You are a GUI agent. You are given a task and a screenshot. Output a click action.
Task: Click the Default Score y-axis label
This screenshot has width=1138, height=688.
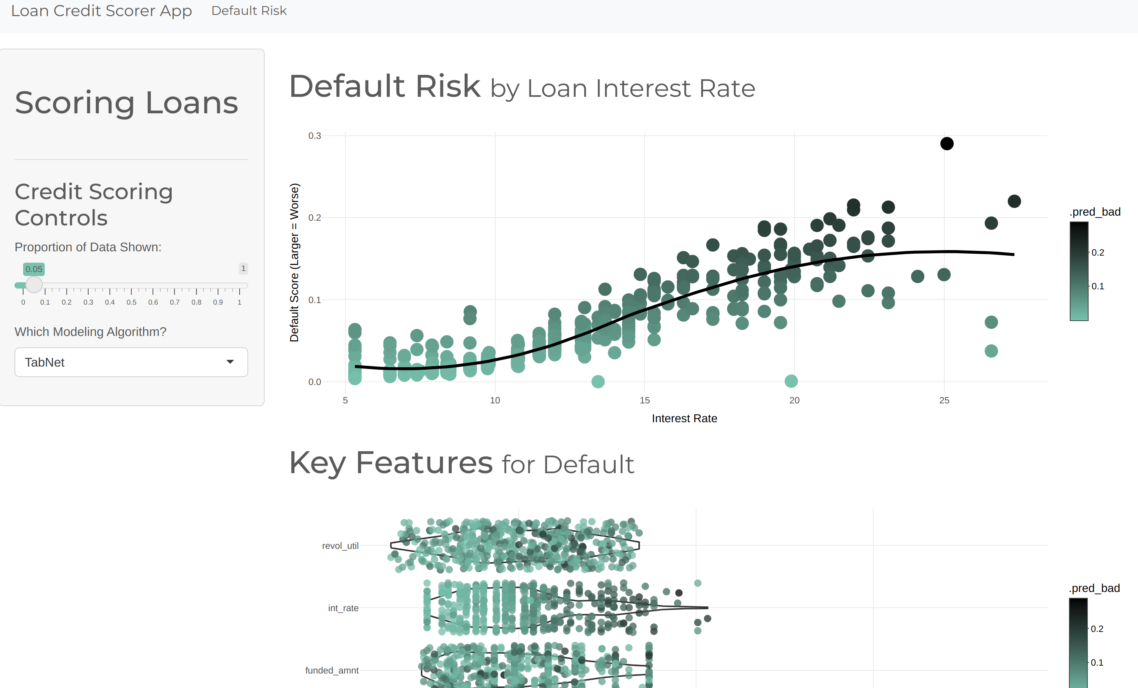(294, 263)
